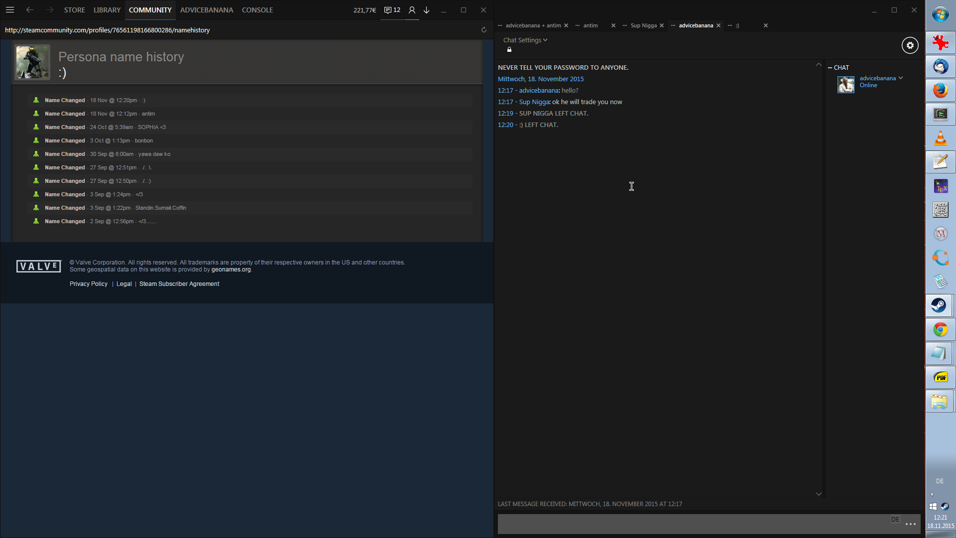
Task: Reload the page with refresh icon
Action: [483, 30]
